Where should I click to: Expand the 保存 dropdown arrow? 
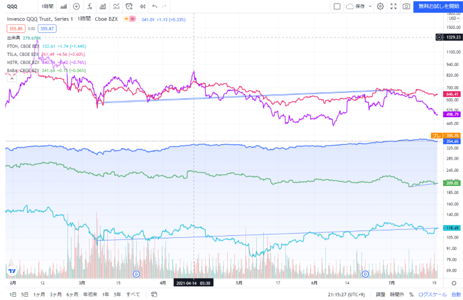370,7
